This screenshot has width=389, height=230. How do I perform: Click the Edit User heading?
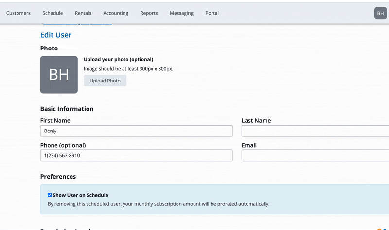[x=56, y=35]
